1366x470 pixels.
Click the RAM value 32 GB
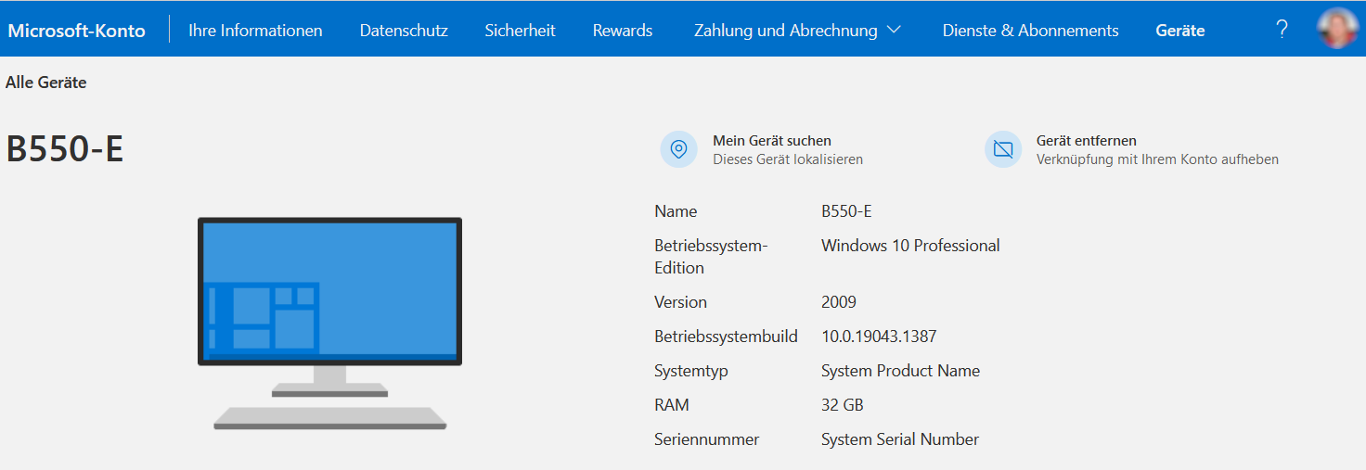coord(843,405)
